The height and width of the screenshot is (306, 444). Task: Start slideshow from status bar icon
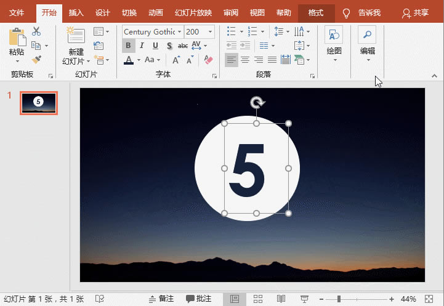(x=304, y=299)
